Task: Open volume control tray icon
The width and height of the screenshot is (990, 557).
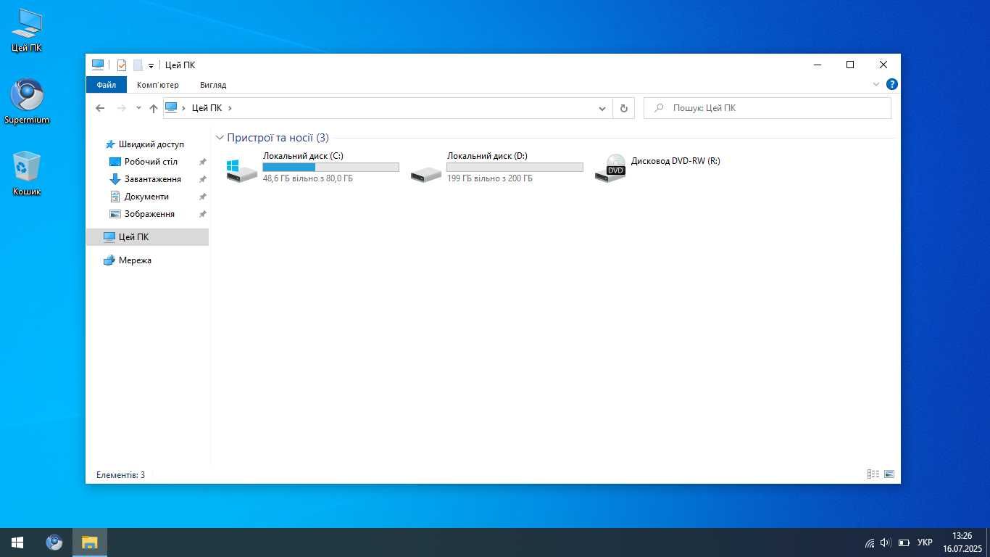Action: (885, 542)
